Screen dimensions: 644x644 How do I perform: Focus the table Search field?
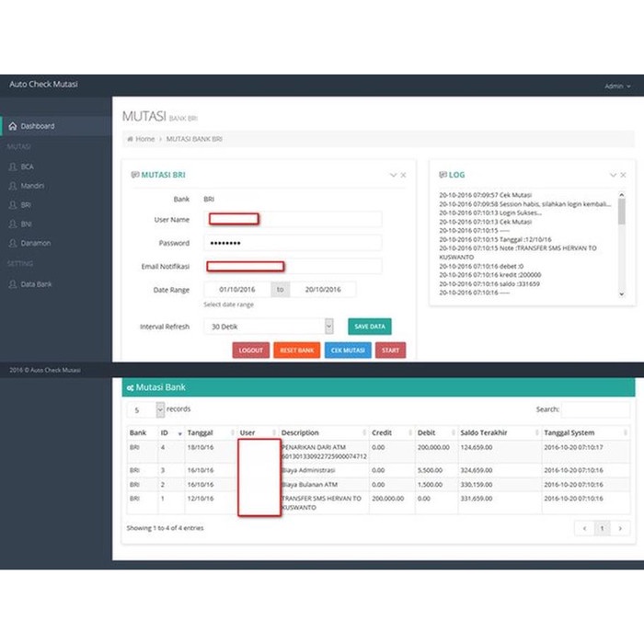[x=595, y=409]
